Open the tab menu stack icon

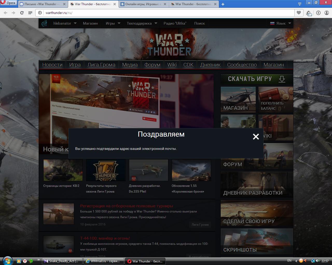(300, 4)
